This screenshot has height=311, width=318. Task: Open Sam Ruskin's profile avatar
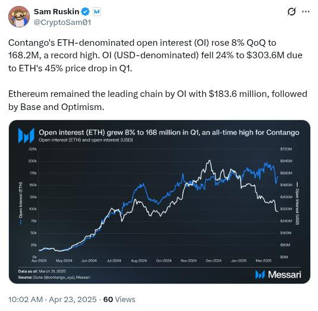19,17
